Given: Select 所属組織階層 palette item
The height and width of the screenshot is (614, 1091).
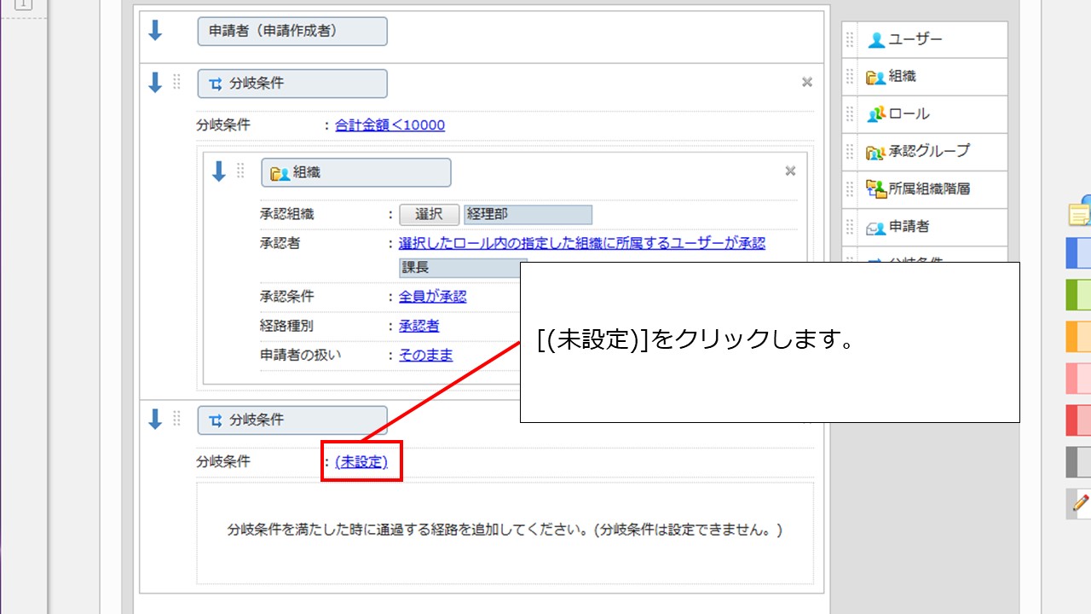Looking at the screenshot, I should [x=928, y=188].
